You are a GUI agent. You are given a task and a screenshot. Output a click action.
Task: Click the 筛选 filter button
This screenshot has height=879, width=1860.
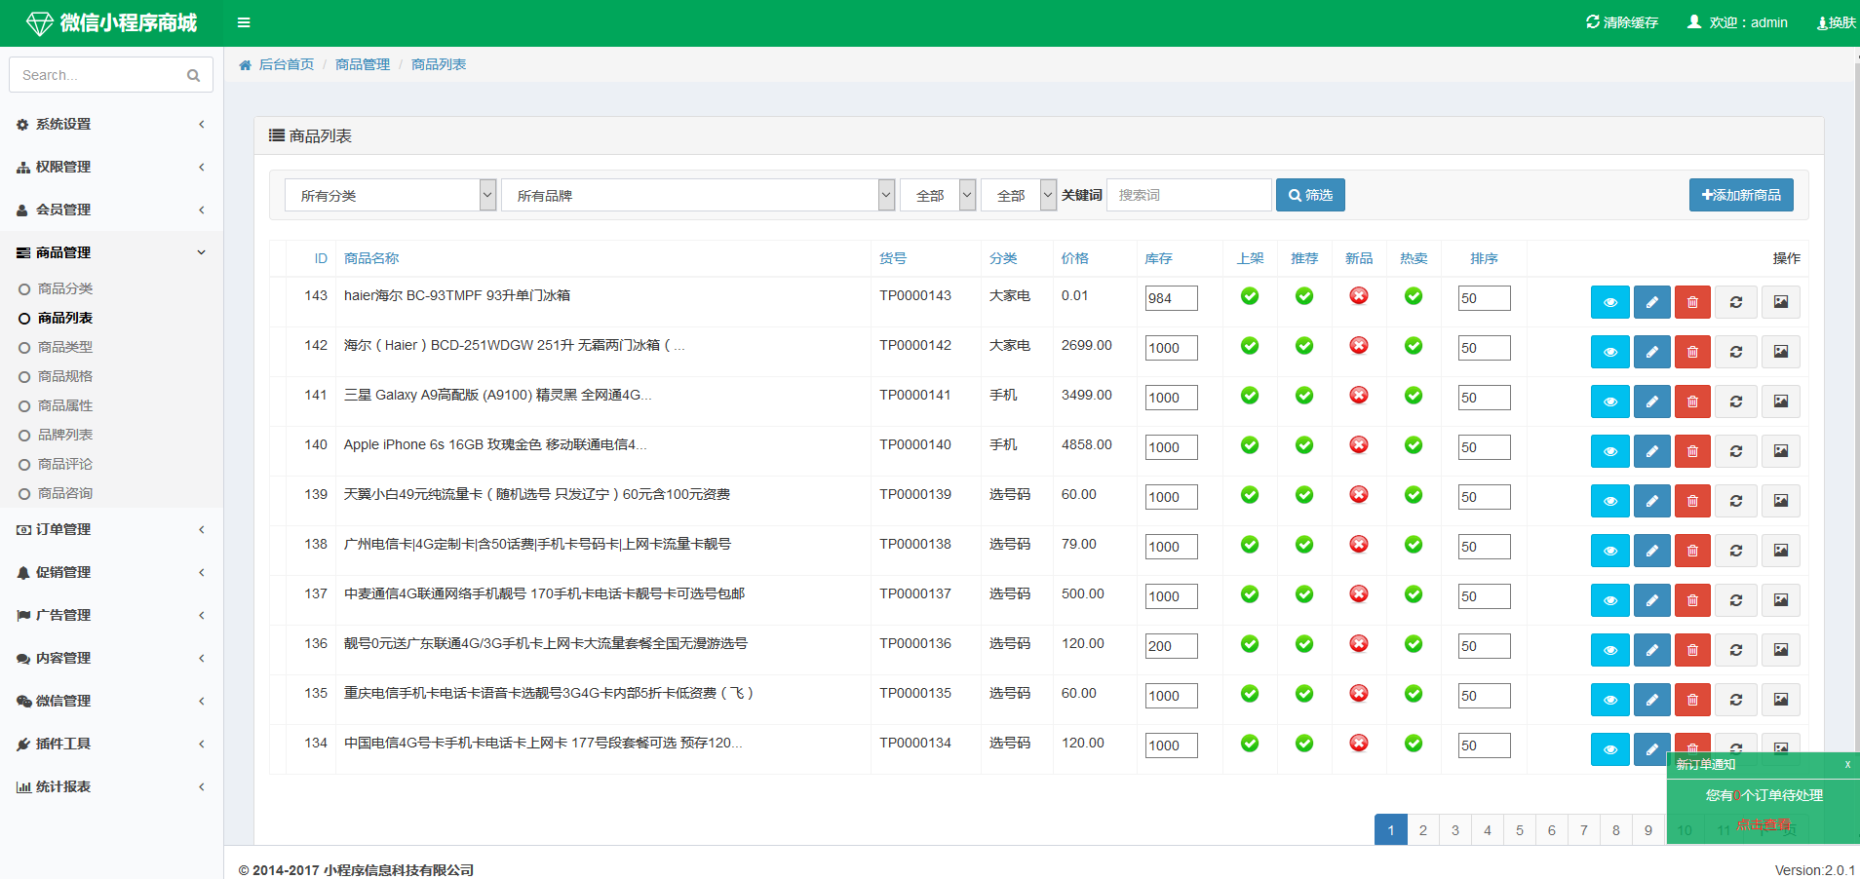pos(1309,195)
